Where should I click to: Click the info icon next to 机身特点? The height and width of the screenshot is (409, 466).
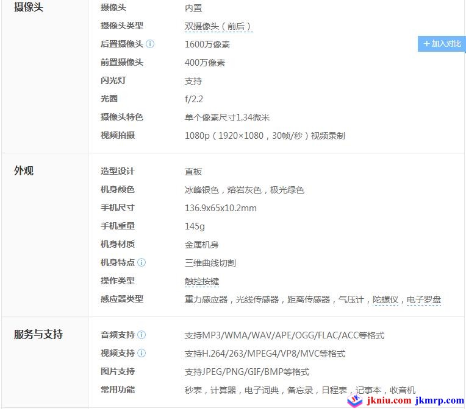click(142, 263)
